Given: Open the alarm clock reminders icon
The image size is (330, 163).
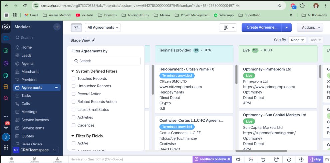Looking at the screenshot, I should (276, 159).
